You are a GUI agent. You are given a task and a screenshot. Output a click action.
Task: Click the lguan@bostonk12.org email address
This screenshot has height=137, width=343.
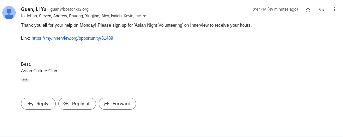(69, 10)
